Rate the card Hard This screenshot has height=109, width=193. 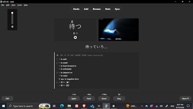click(89, 98)
